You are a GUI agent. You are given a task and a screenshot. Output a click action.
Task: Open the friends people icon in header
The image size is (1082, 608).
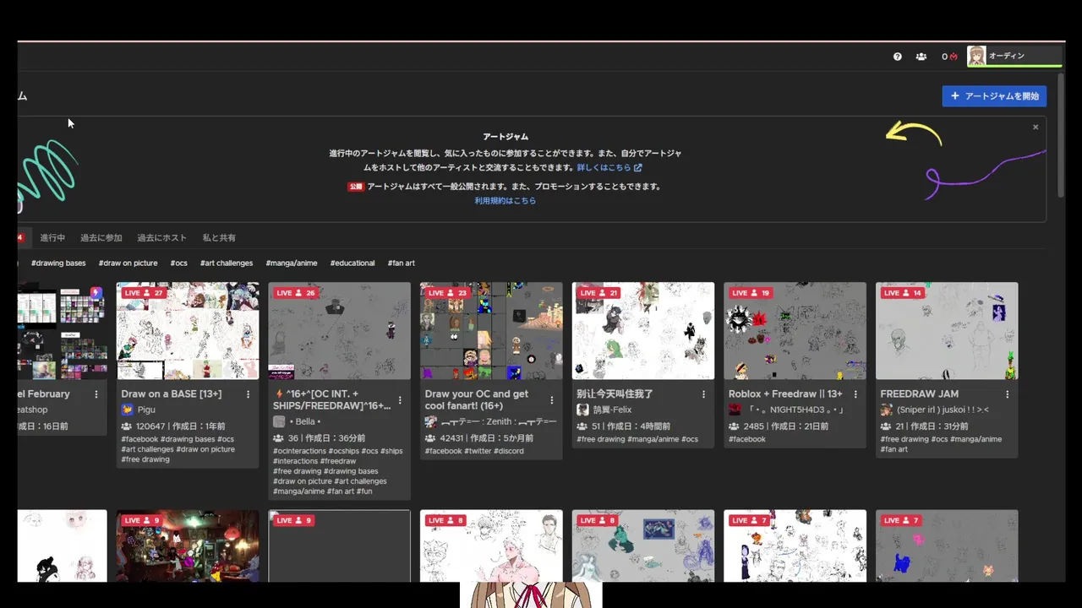pyautogui.click(x=921, y=57)
